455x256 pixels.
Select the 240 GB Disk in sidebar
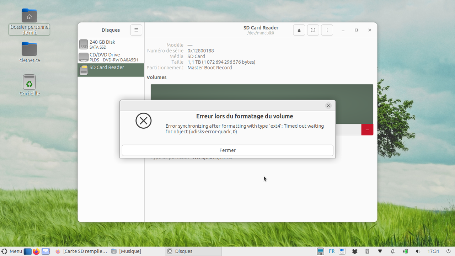click(x=111, y=44)
